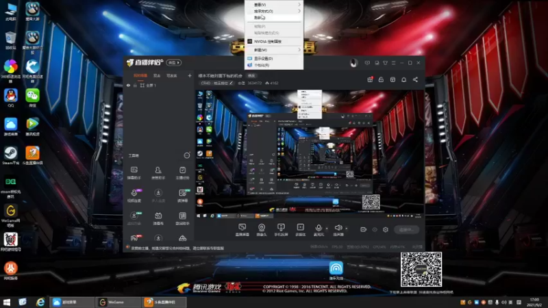This screenshot has height=308, width=548.
Task: Open the 多人连麦 download tool
Action: pos(158,196)
